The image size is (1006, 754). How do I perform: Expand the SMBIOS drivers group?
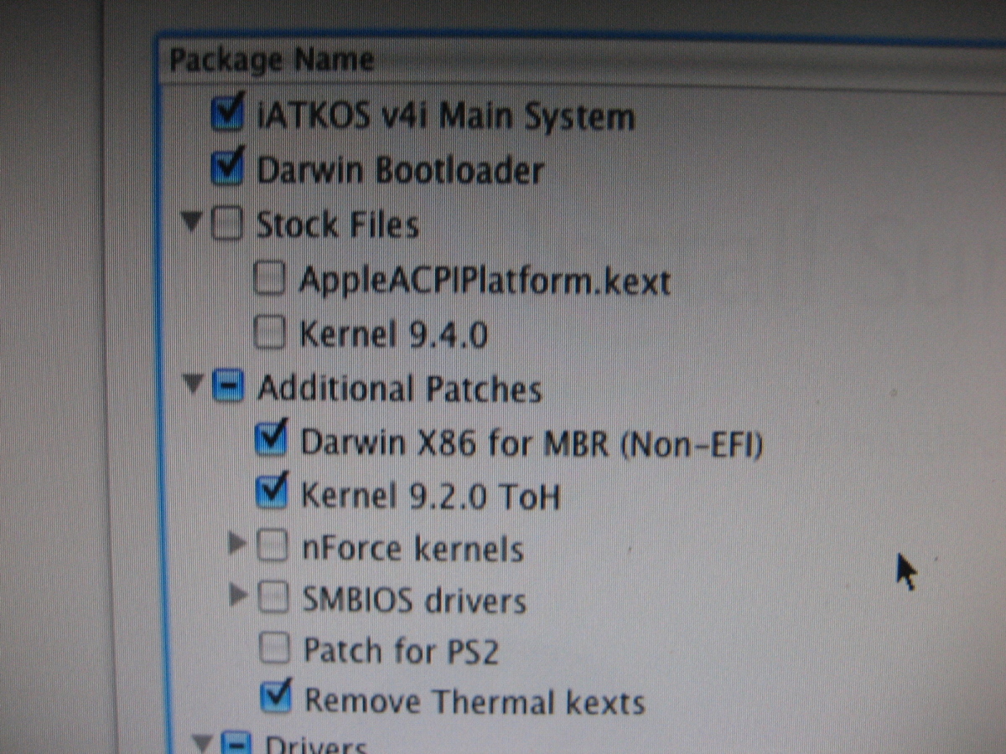point(239,596)
